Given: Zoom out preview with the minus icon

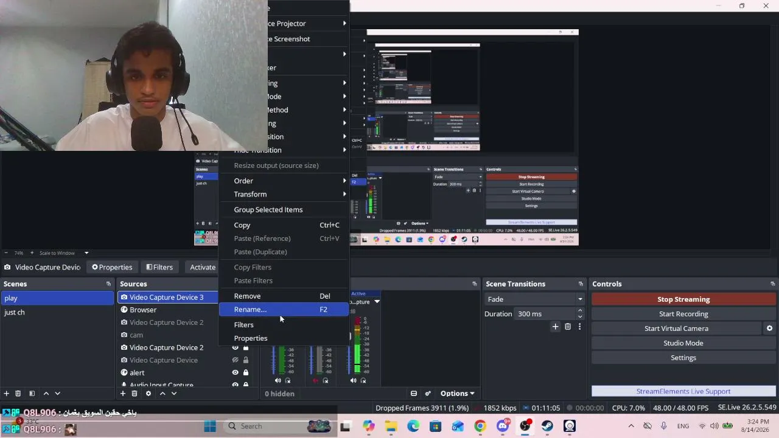Looking at the screenshot, I should point(6,253).
